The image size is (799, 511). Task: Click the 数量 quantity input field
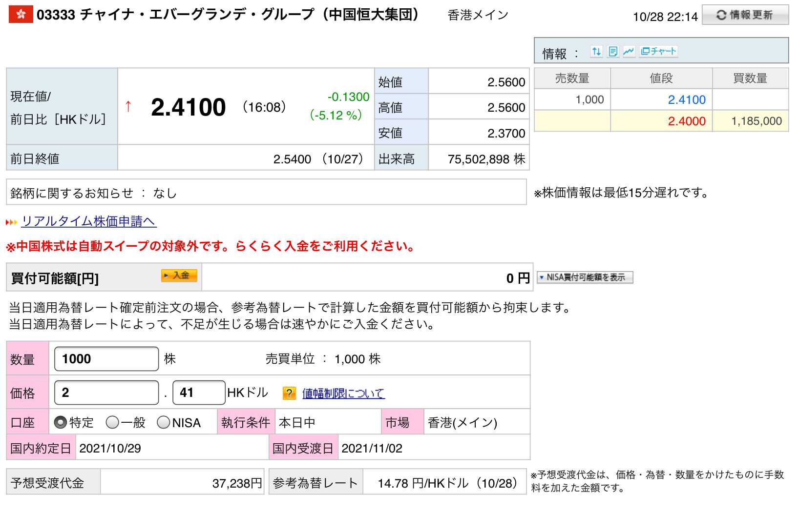[x=106, y=359]
